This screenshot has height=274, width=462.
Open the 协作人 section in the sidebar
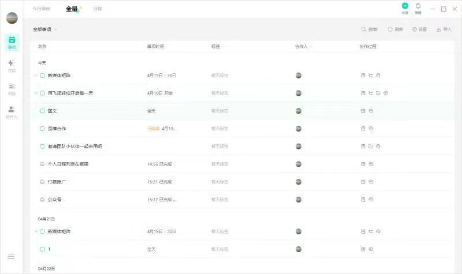(x=12, y=112)
